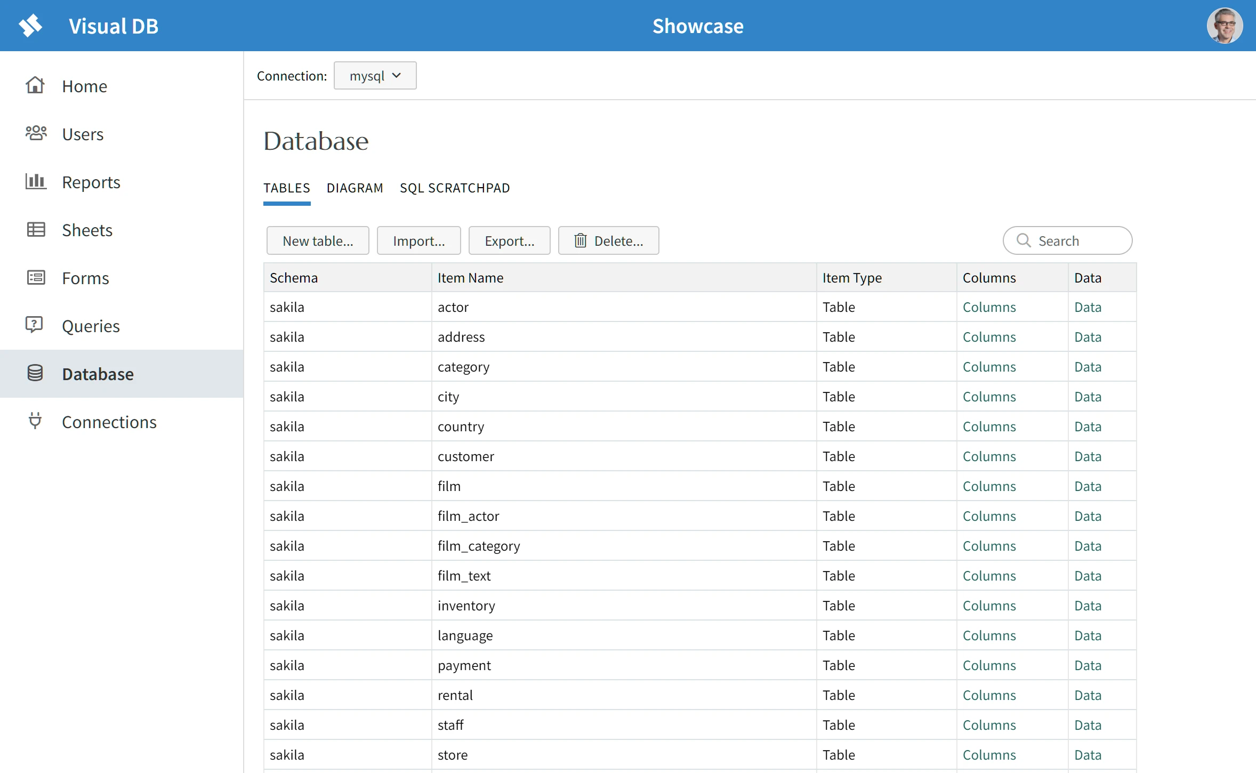Viewport: 1256px width, 773px height.
Task: Switch to the DIAGRAM tab
Action: tap(355, 188)
